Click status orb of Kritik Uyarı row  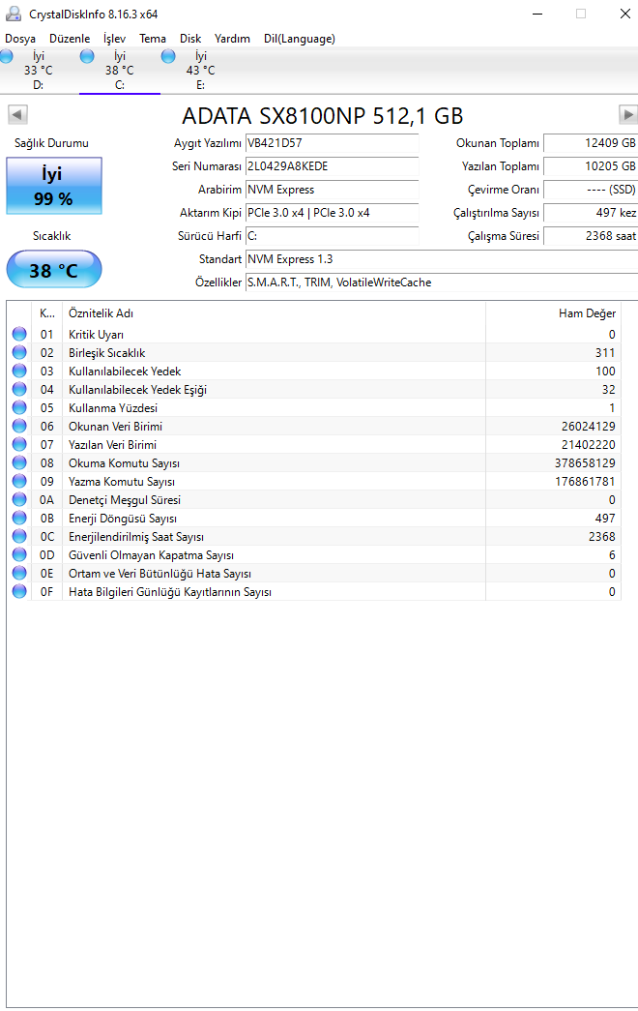tap(19, 334)
